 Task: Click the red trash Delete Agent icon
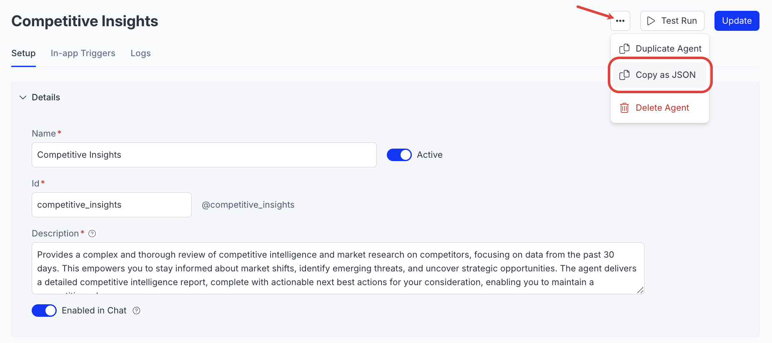(x=624, y=108)
